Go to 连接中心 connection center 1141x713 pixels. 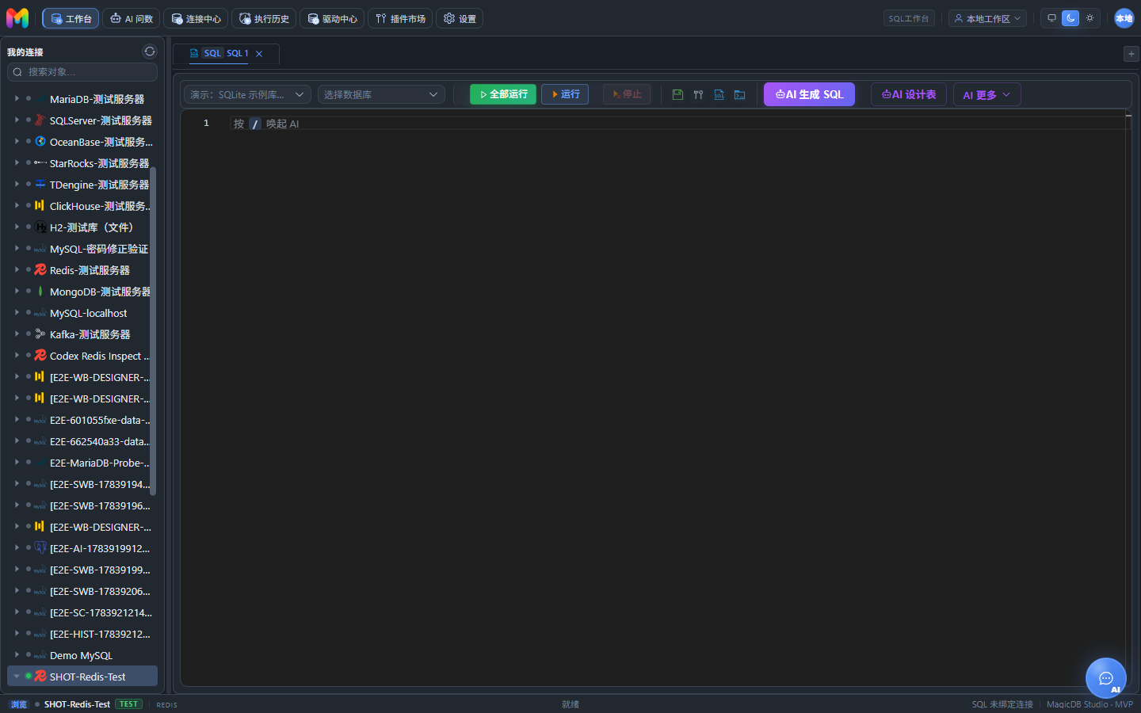(x=196, y=18)
